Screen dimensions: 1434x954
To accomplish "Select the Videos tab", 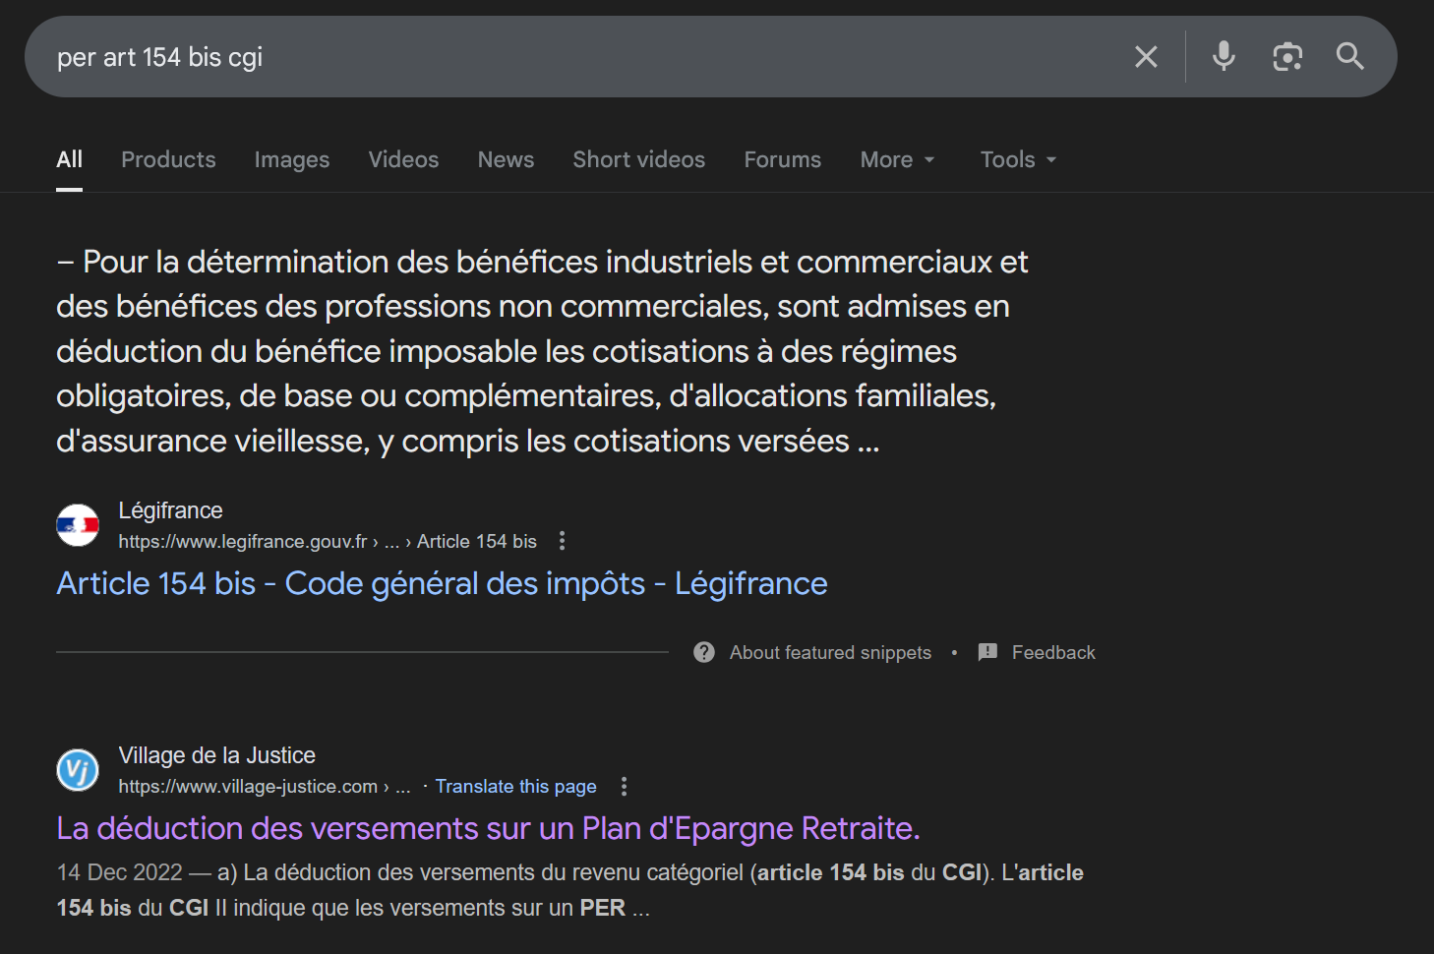I will (x=403, y=159).
